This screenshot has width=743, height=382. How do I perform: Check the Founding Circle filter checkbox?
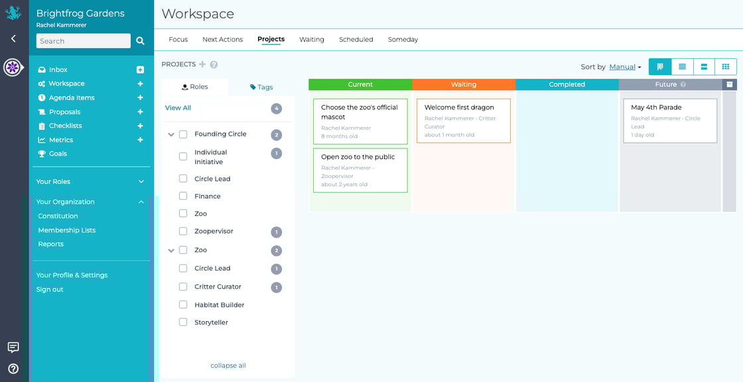[x=183, y=134]
